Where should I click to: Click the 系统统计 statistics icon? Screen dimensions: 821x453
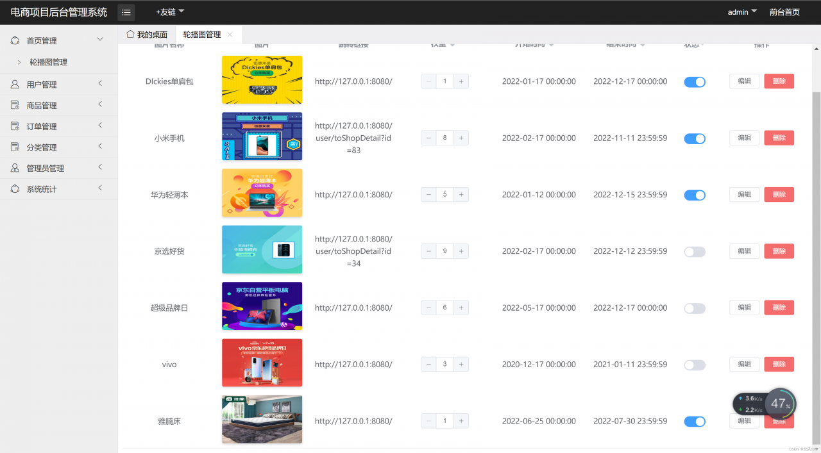[x=15, y=189]
